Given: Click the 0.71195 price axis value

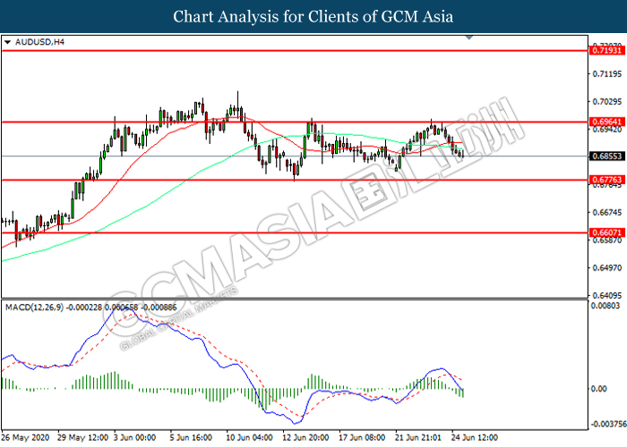Looking at the screenshot, I should (607, 74).
